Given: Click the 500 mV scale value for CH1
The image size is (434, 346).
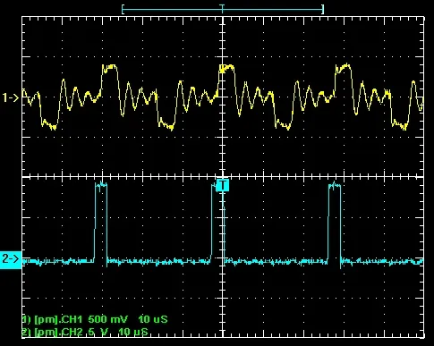Looking at the screenshot, I should pos(107,319).
